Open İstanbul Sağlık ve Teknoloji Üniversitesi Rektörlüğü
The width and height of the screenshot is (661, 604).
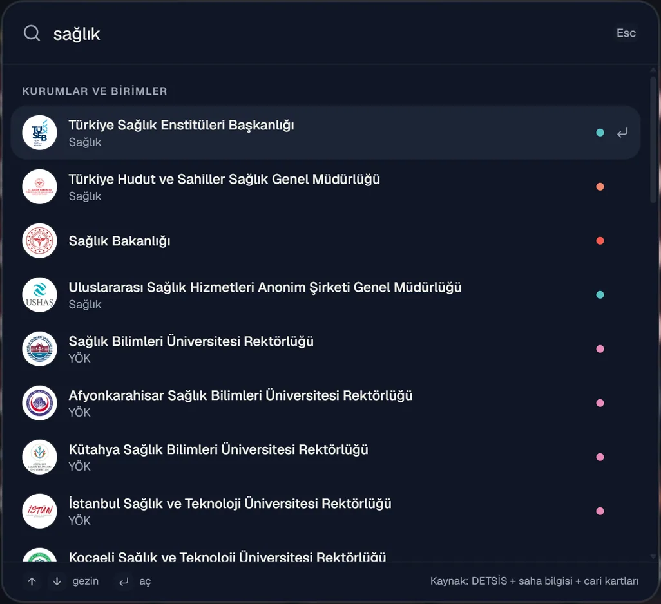pyautogui.click(x=325, y=511)
